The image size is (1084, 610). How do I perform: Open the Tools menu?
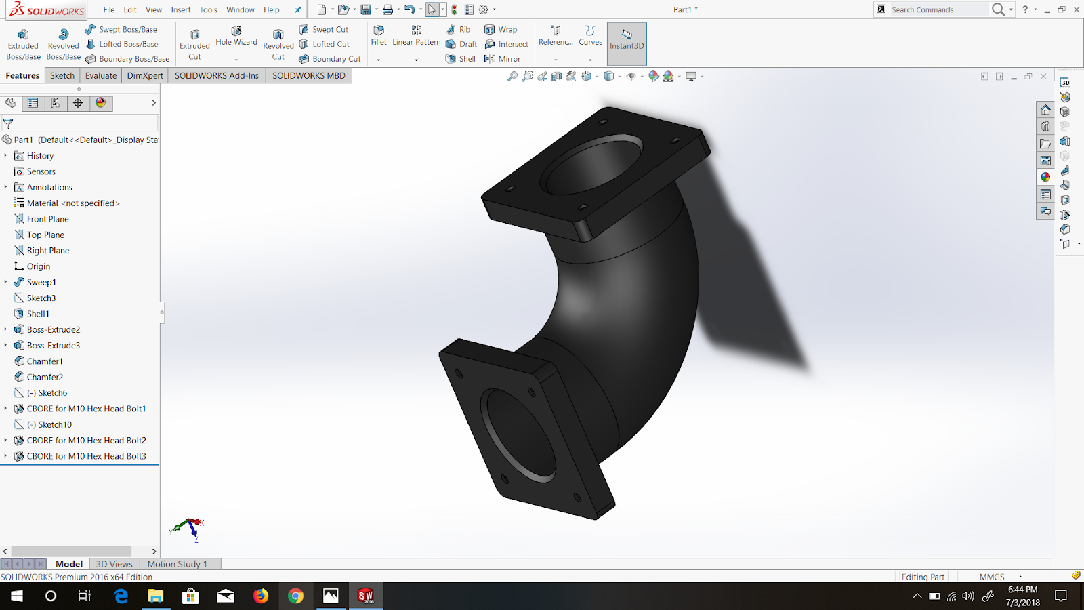coord(208,9)
